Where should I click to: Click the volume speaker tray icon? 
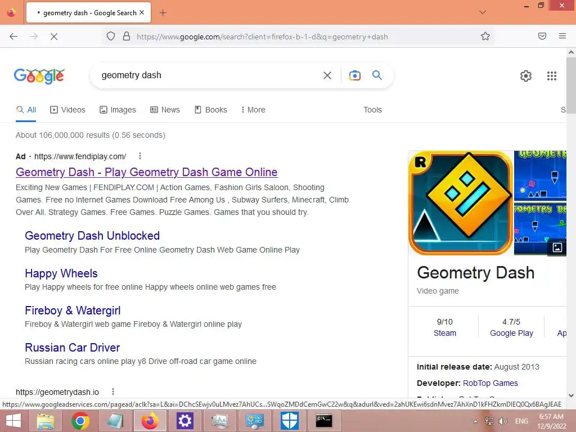click(x=502, y=421)
